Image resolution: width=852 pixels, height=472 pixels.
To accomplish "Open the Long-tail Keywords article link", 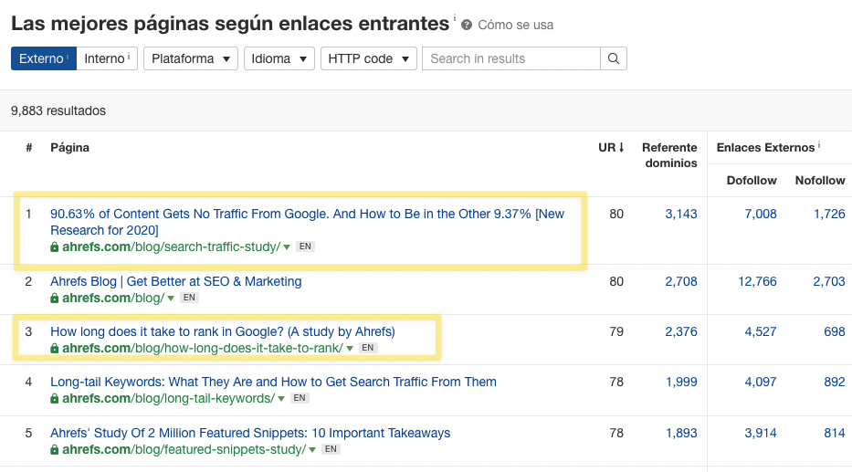I will (x=273, y=382).
